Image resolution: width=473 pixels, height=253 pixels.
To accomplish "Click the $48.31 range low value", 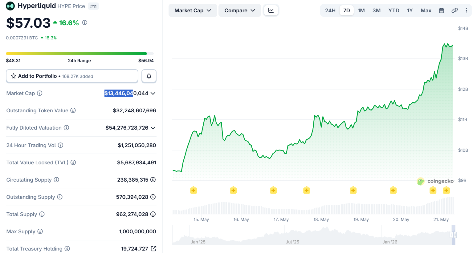I will coord(13,61).
